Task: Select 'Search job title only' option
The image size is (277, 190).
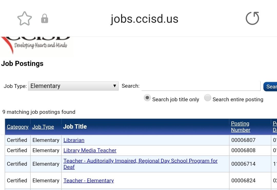Action: (147, 98)
